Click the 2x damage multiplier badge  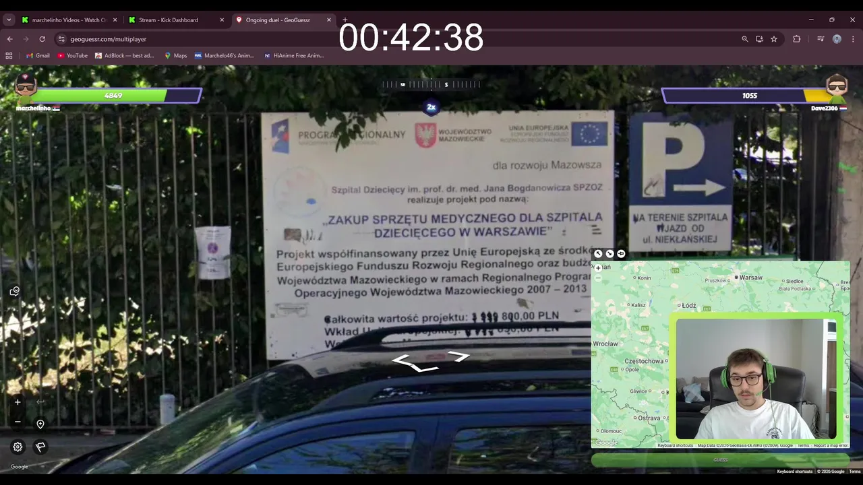click(431, 107)
